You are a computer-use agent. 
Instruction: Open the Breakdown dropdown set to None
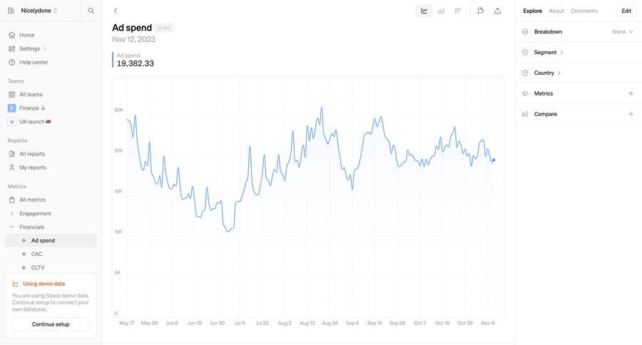click(x=623, y=32)
